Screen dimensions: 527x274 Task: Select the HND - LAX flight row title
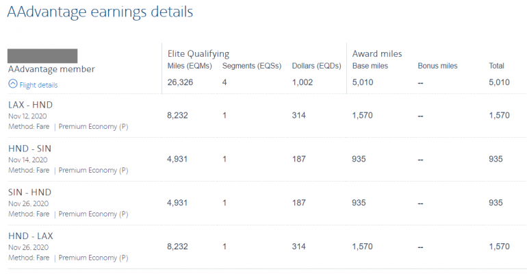click(30, 236)
